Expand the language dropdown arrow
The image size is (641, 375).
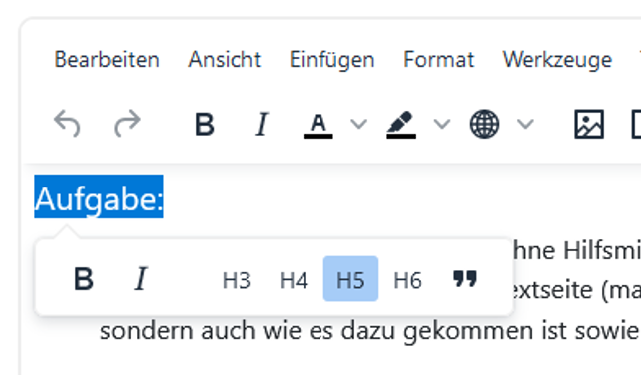click(x=526, y=124)
